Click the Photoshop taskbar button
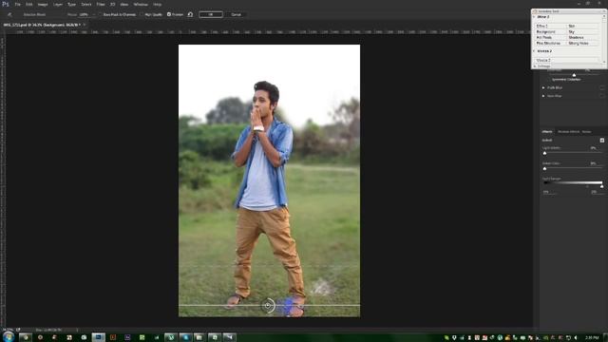Viewport: 608px width, 342px height. click(x=99, y=337)
